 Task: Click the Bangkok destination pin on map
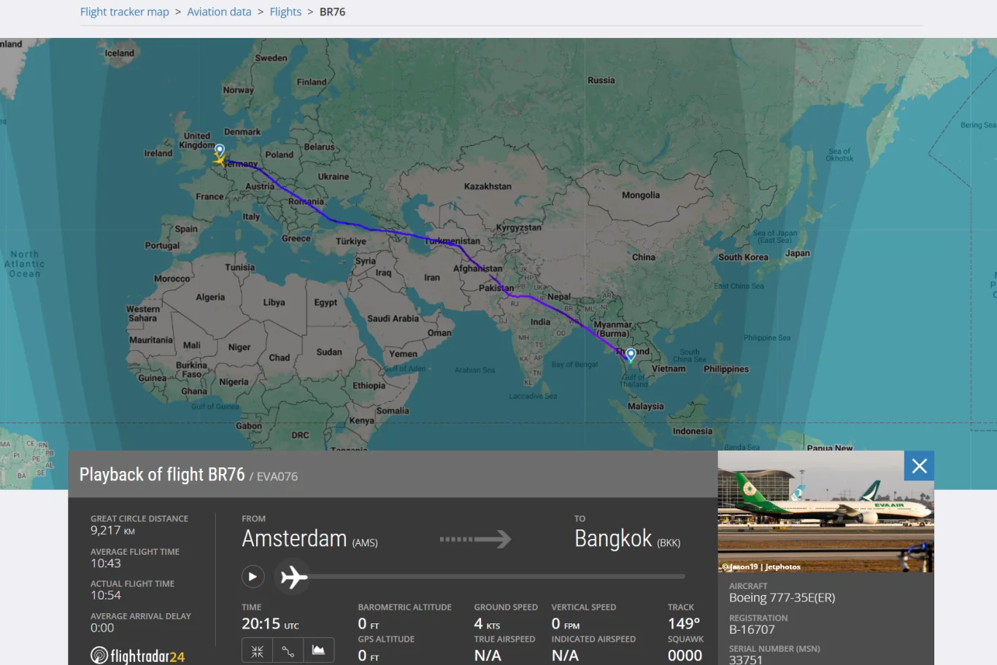point(631,356)
